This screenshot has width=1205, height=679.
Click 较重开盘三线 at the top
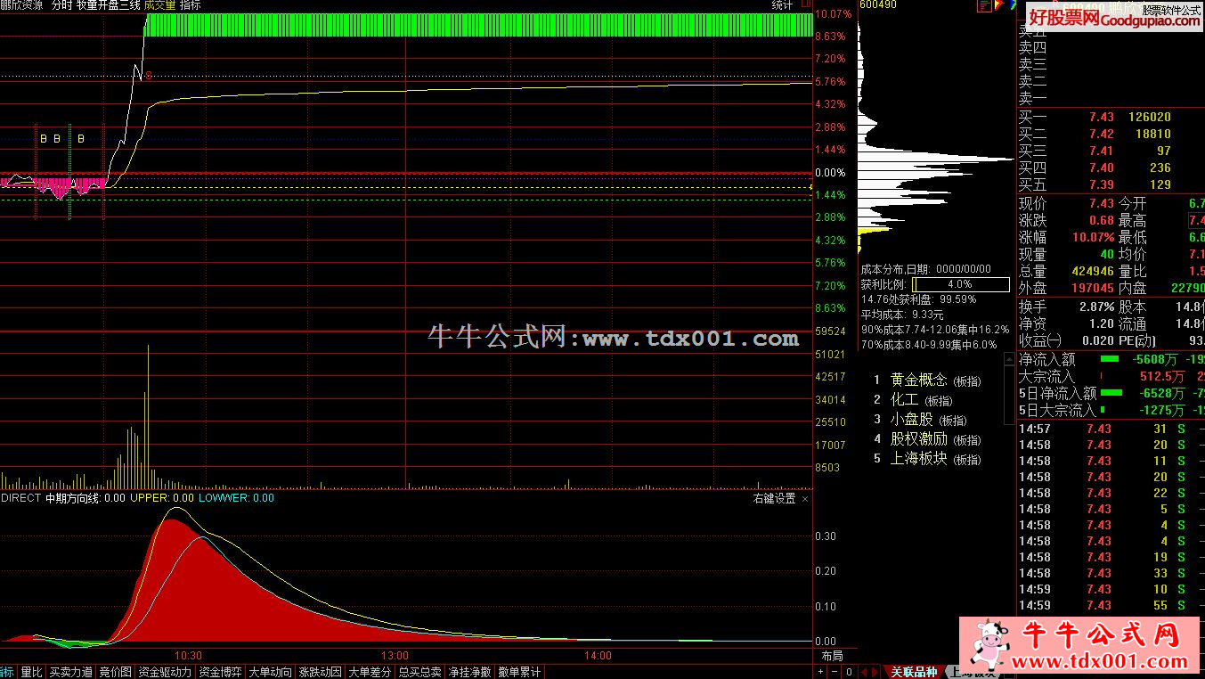(108, 4)
